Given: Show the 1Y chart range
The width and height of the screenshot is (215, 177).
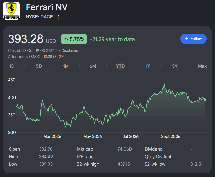Looking at the screenshot, I should coord(148,66).
